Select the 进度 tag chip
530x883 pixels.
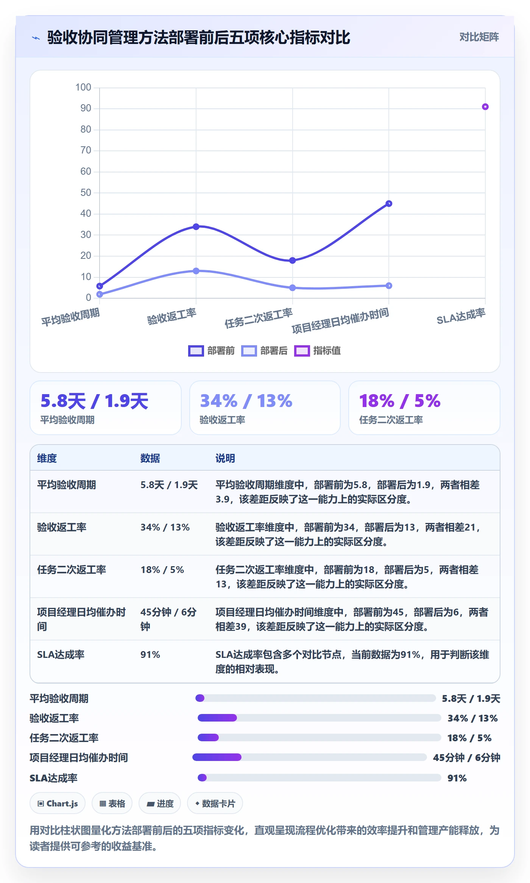160,803
